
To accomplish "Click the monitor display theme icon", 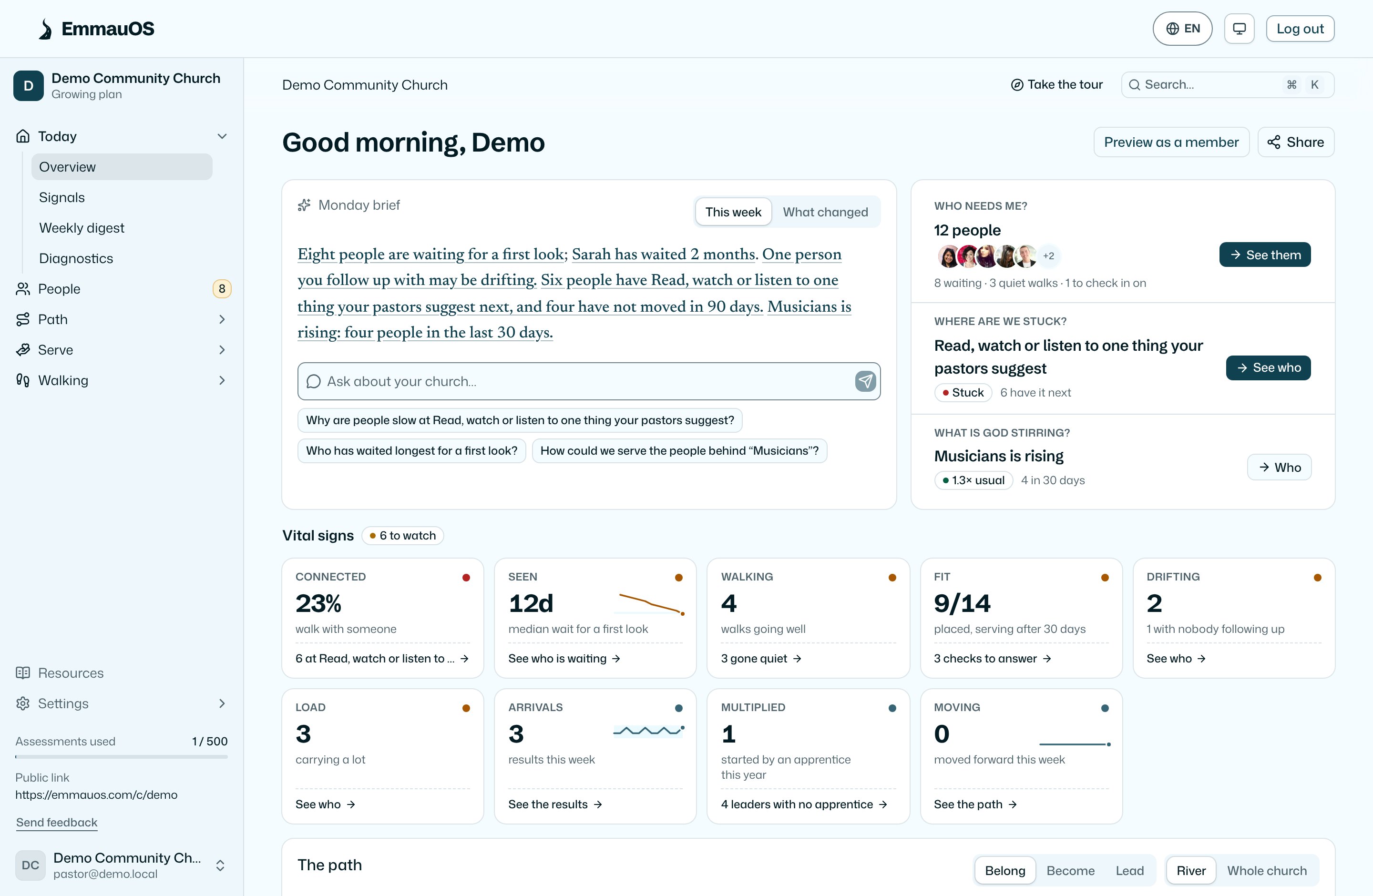I will tap(1239, 29).
